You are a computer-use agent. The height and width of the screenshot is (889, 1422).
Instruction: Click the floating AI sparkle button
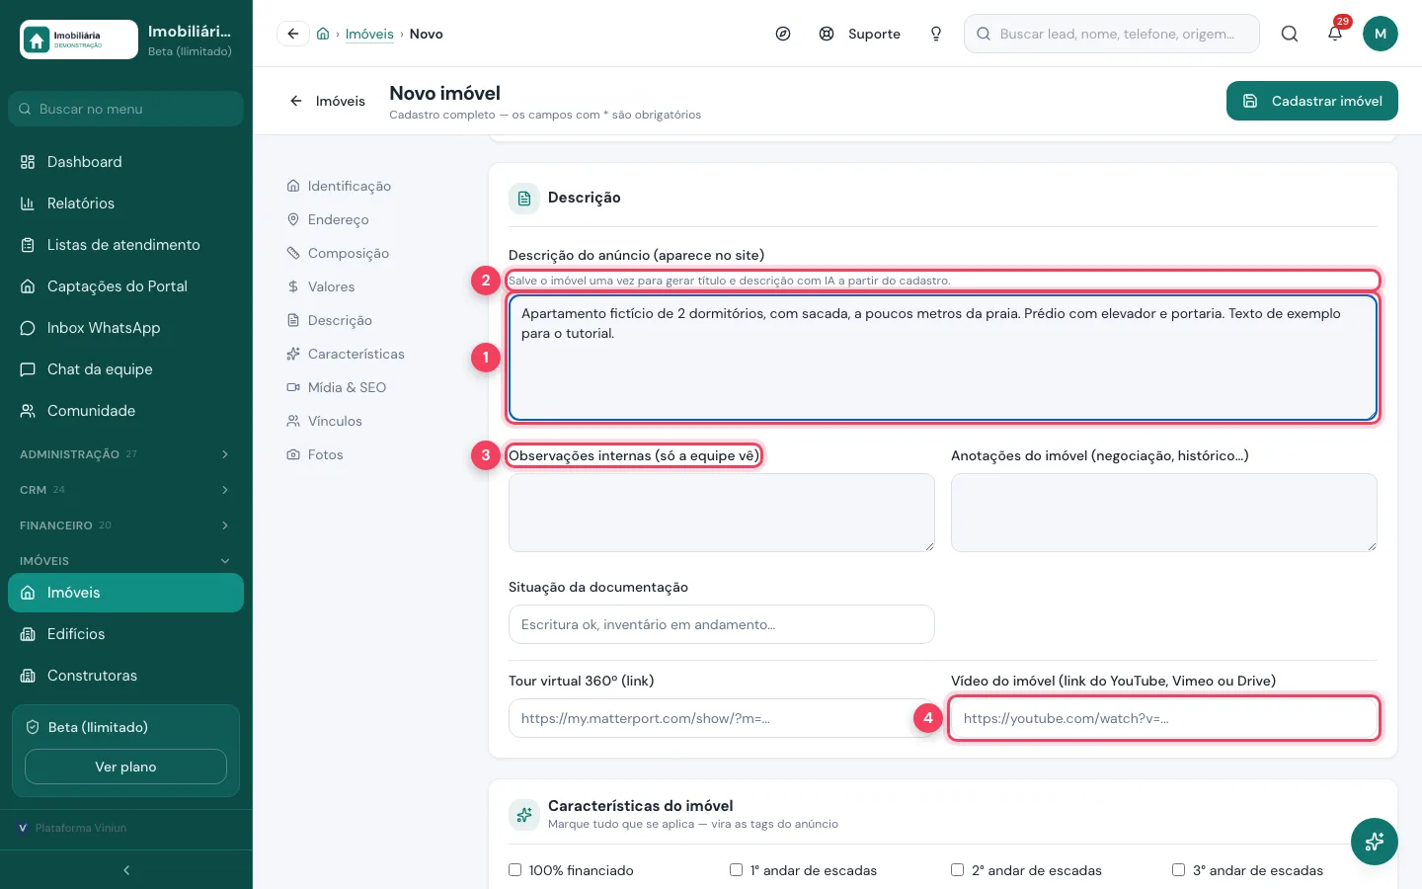pyautogui.click(x=1375, y=842)
